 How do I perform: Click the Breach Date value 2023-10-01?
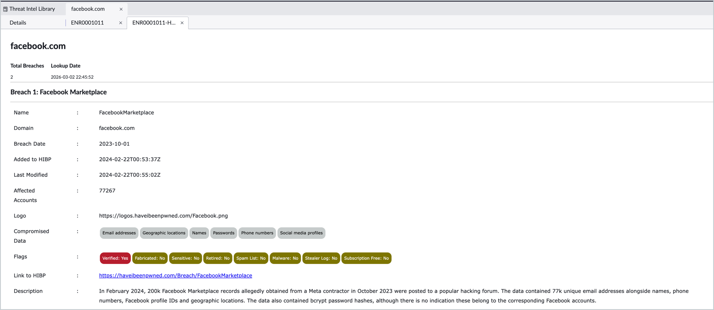point(114,144)
